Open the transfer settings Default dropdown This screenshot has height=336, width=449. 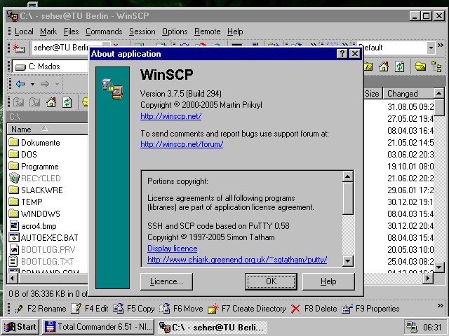431,48
